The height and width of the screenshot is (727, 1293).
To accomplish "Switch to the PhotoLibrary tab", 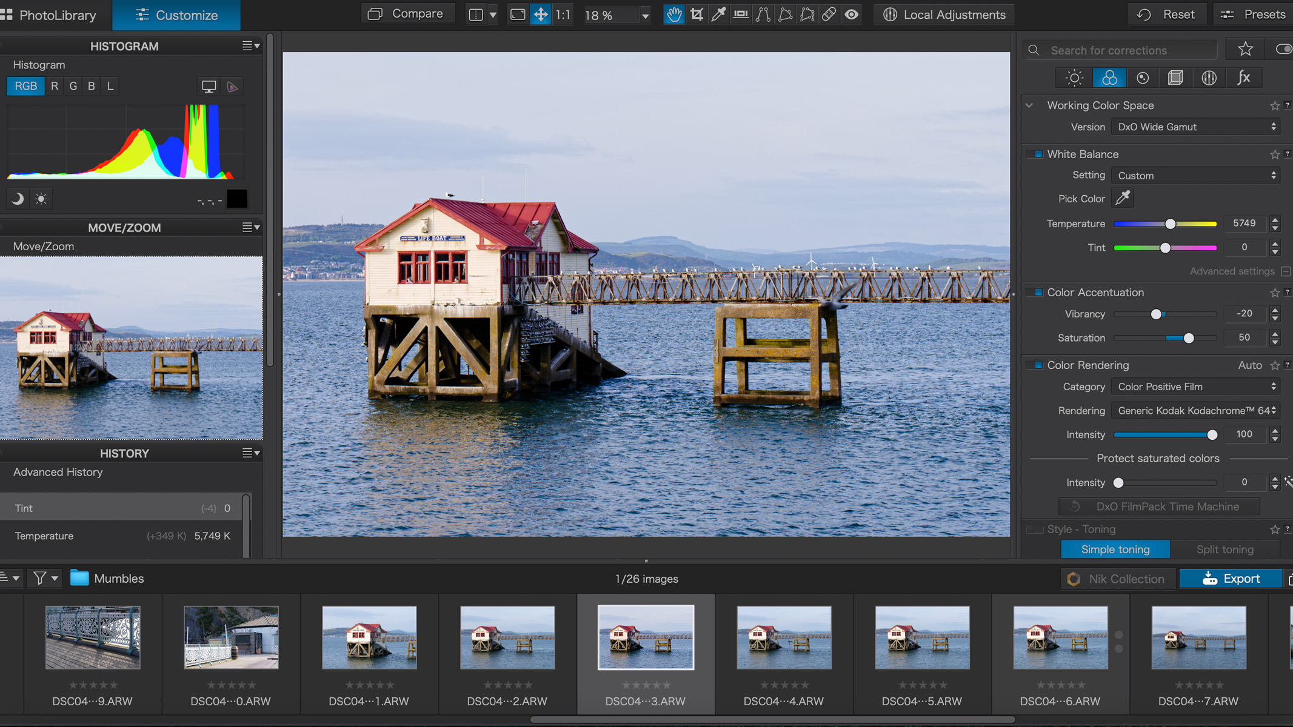I will (50, 15).
